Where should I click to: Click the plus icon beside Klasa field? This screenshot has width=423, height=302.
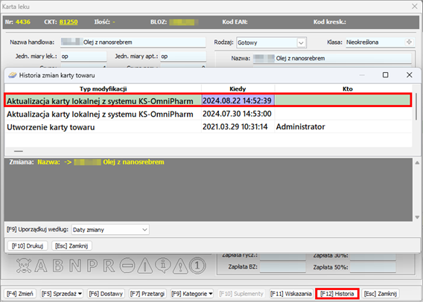410,42
